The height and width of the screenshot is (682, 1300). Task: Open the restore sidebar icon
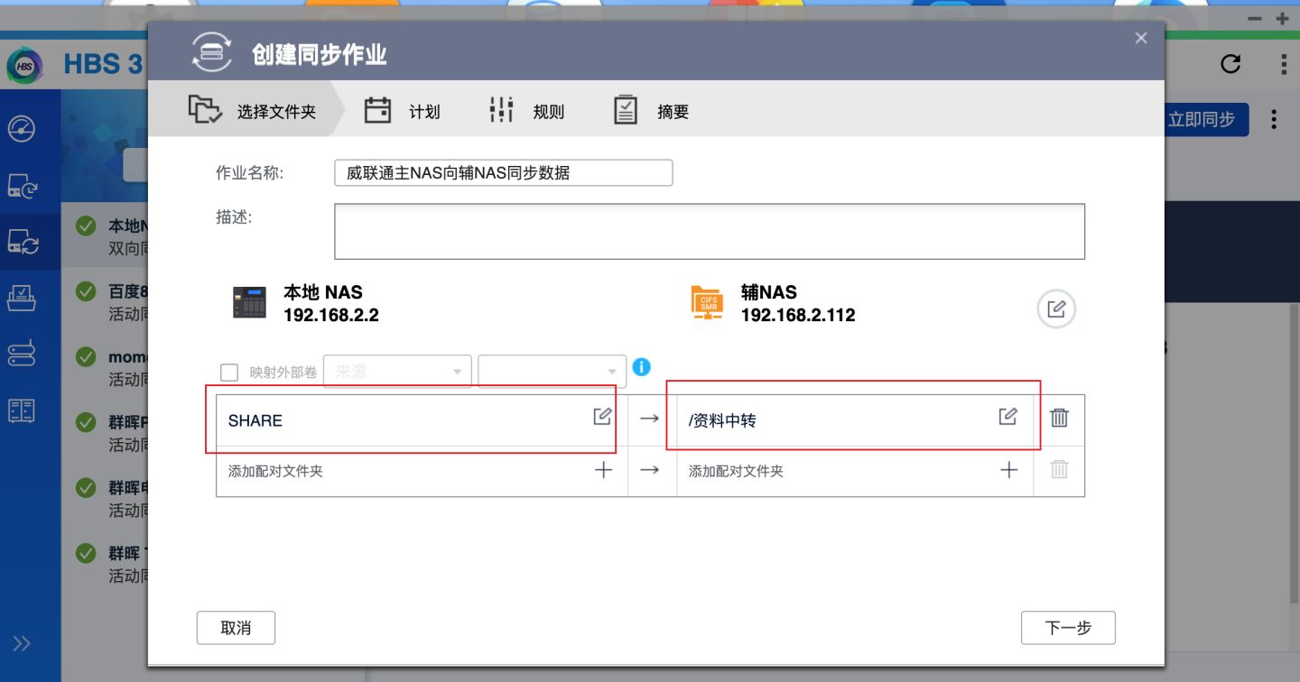pos(23,298)
